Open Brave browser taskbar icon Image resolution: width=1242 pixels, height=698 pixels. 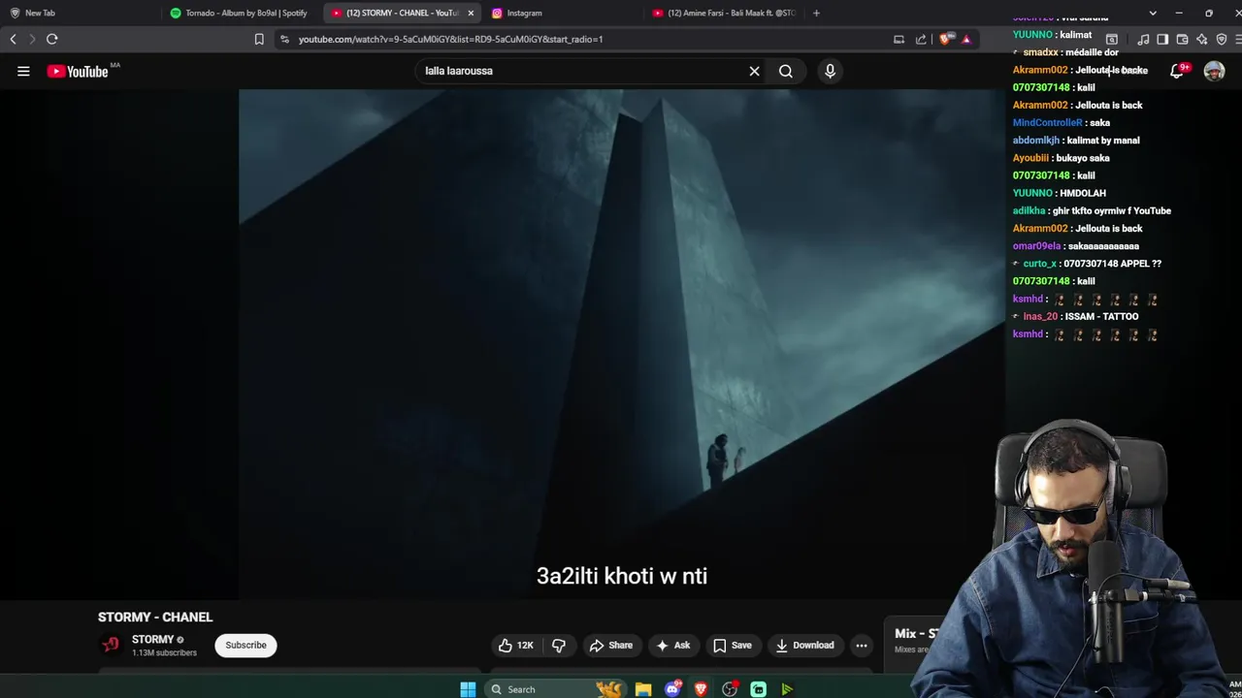701,689
